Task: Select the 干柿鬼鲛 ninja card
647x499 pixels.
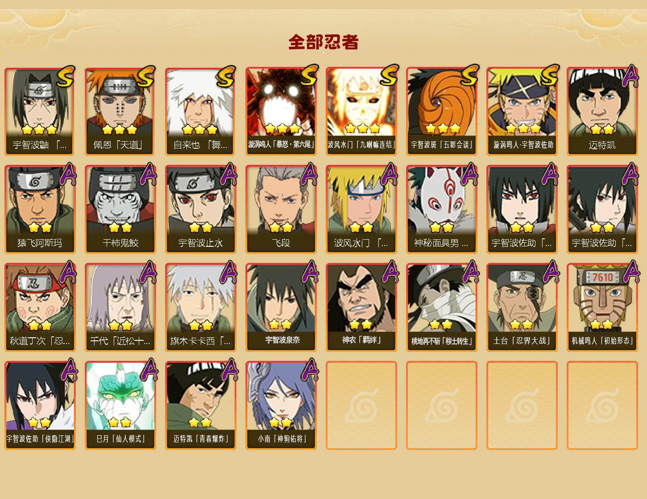Action: pos(120,209)
